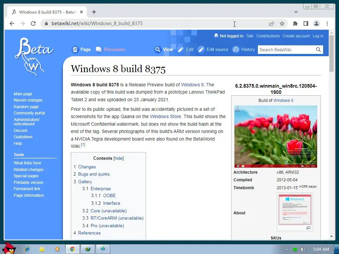This screenshot has height=254, width=339.
Task: Expand the tab search chevron
Action: coord(296,12)
